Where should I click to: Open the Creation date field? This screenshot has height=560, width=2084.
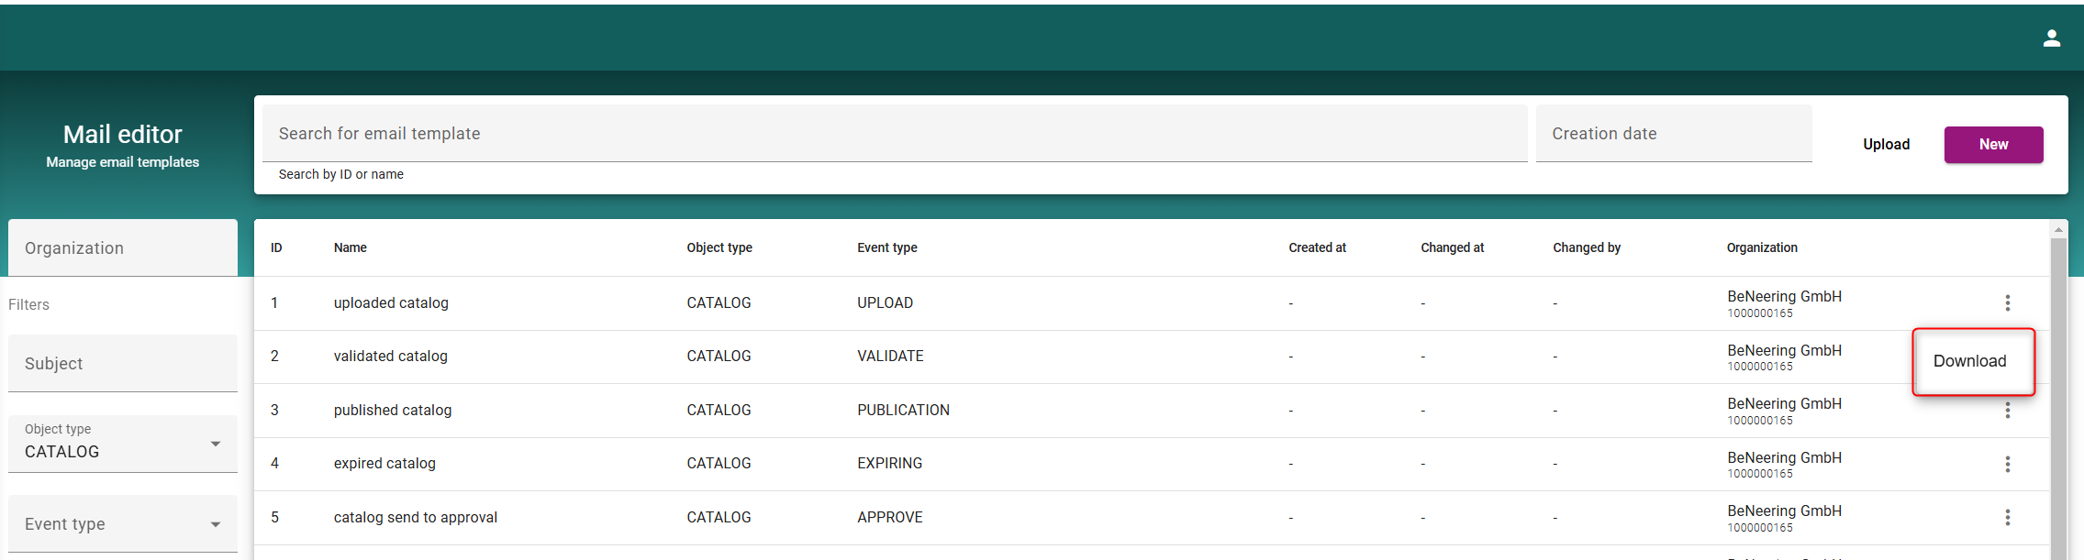coord(1673,134)
